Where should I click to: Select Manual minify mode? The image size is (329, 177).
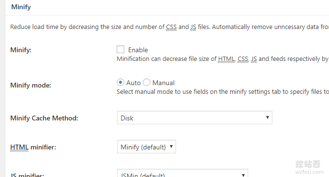(147, 82)
